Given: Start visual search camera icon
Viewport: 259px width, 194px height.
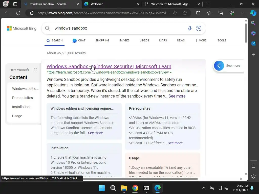Looking at the screenshot, I should click(199, 28).
